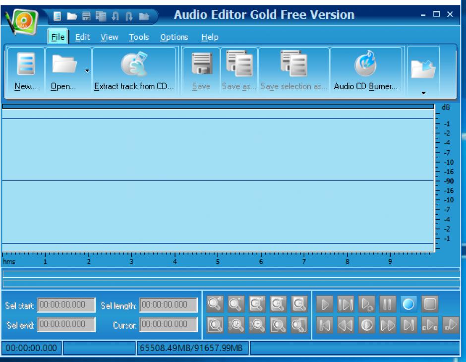Click first magnifier in the bottom zoom row

[x=215, y=325]
